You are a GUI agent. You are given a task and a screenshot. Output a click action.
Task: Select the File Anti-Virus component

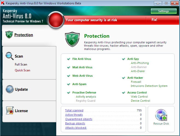[x=82, y=59]
